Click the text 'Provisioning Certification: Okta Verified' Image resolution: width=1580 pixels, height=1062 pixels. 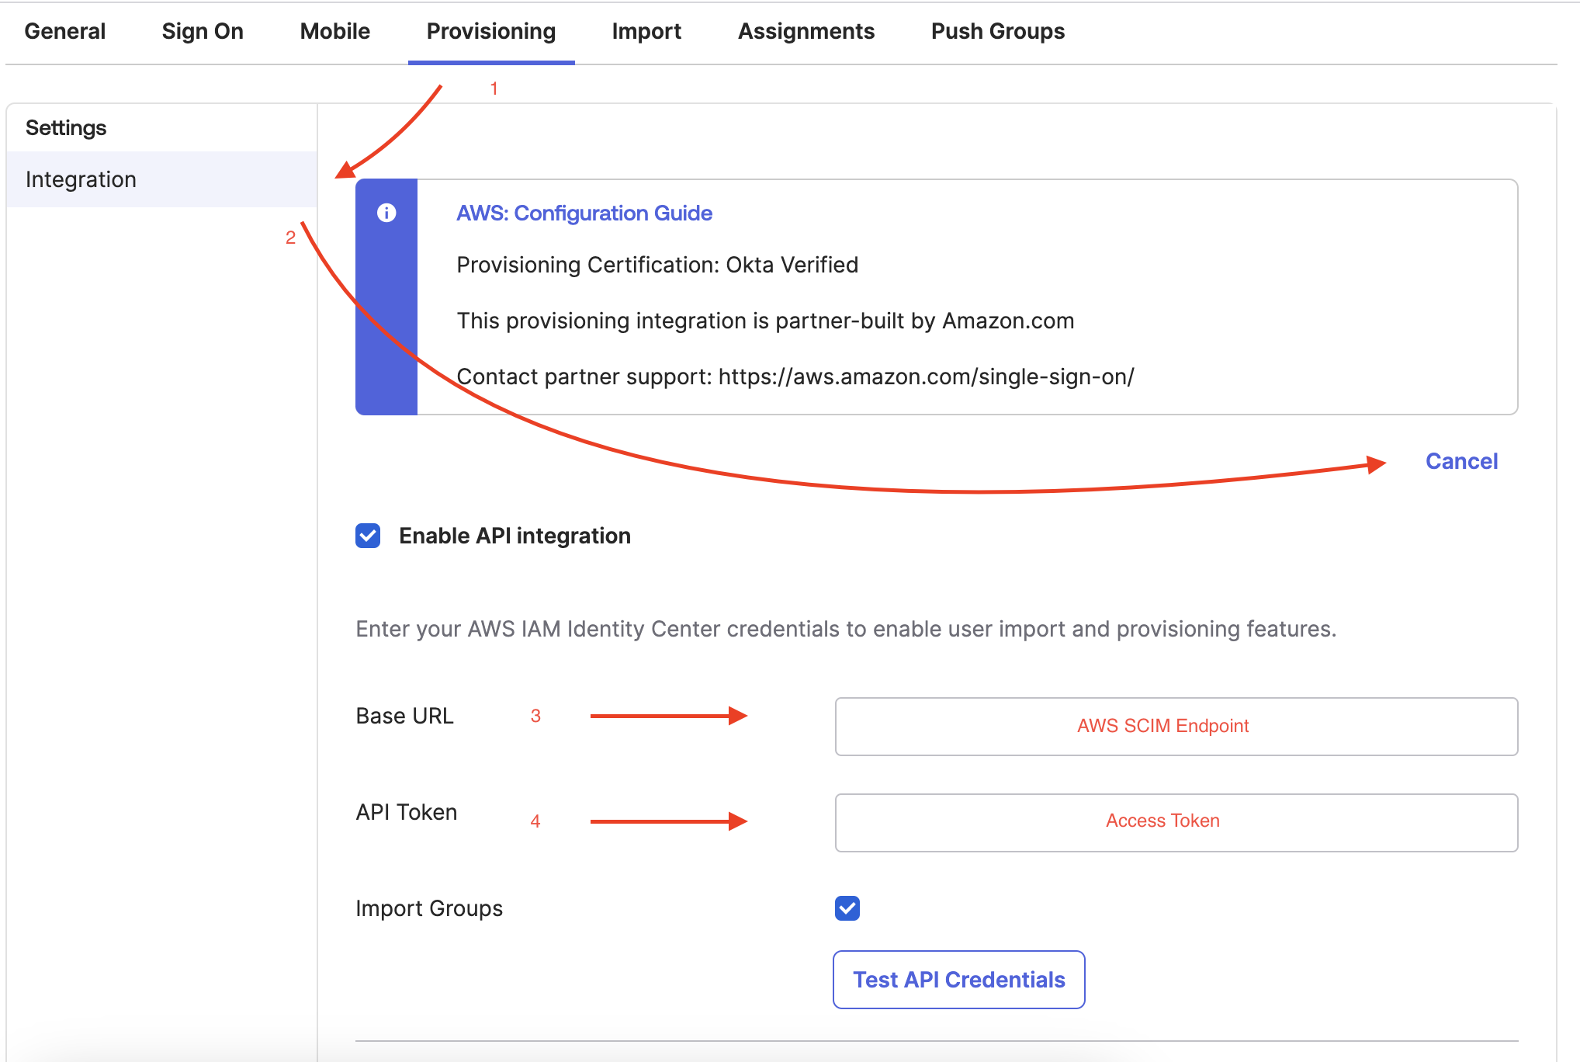click(657, 265)
